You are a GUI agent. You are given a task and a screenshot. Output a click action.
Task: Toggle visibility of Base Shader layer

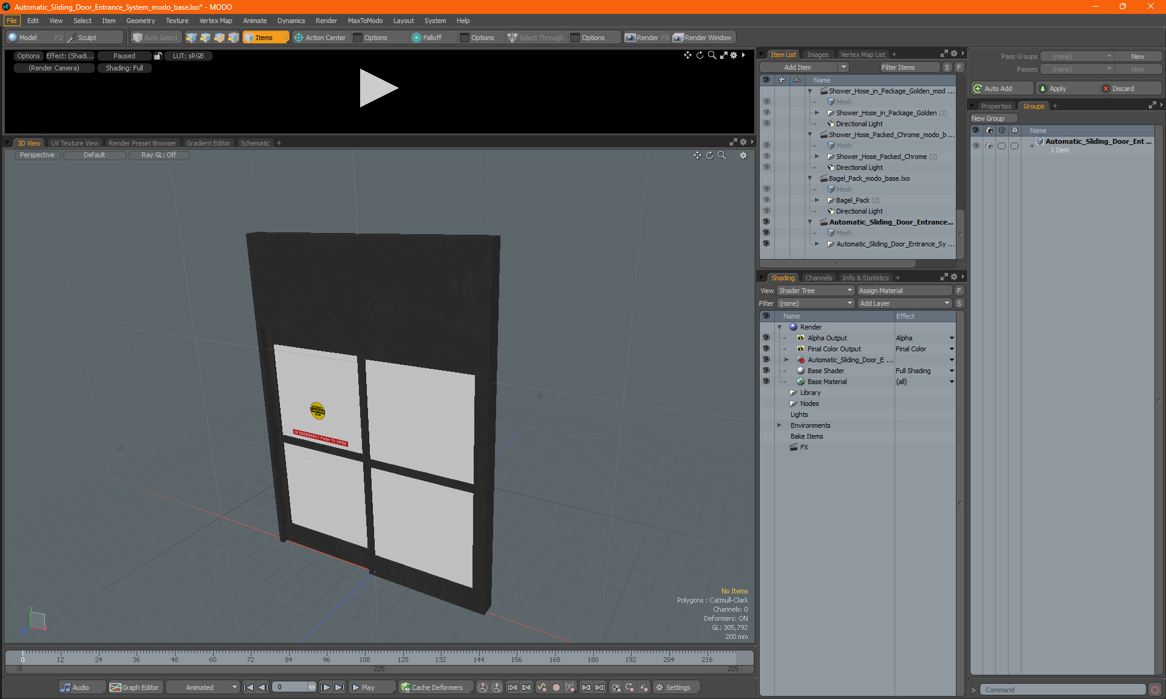(766, 371)
